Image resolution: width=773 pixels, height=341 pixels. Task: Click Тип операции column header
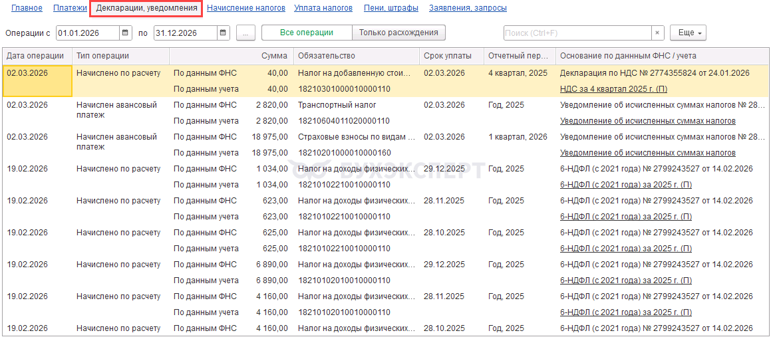[121, 57]
